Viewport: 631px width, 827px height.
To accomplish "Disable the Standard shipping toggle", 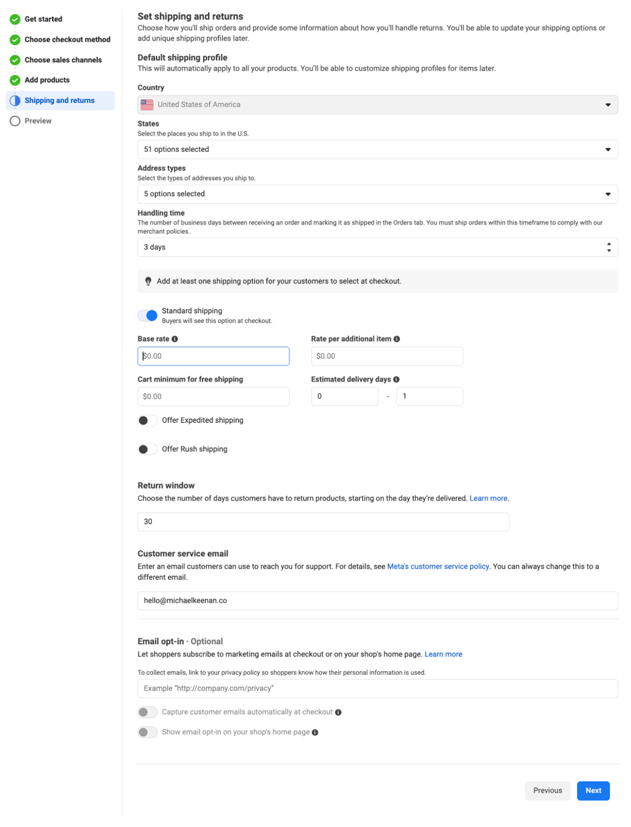I will [x=147, y=315].
